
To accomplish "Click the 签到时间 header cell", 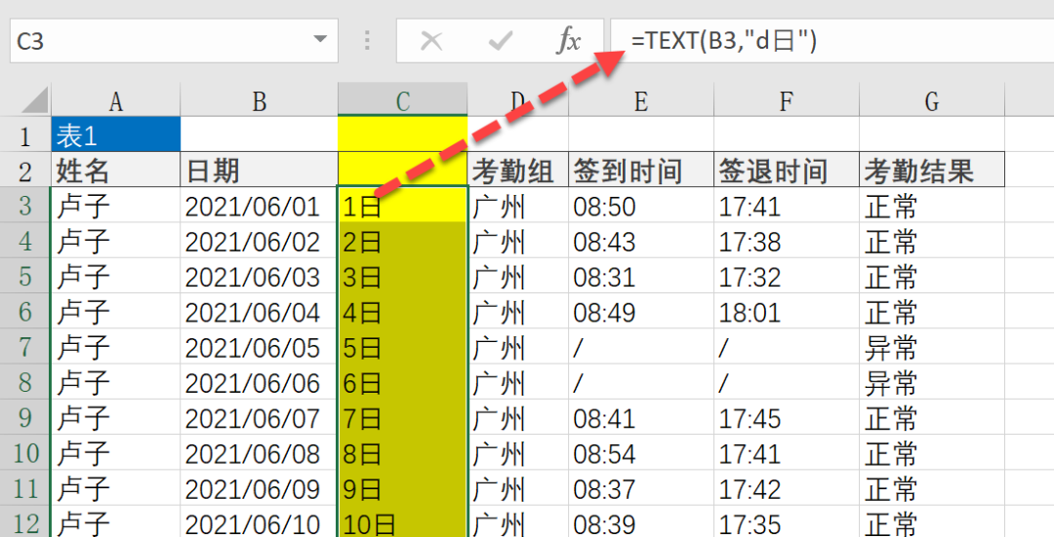I will point(641,170).
